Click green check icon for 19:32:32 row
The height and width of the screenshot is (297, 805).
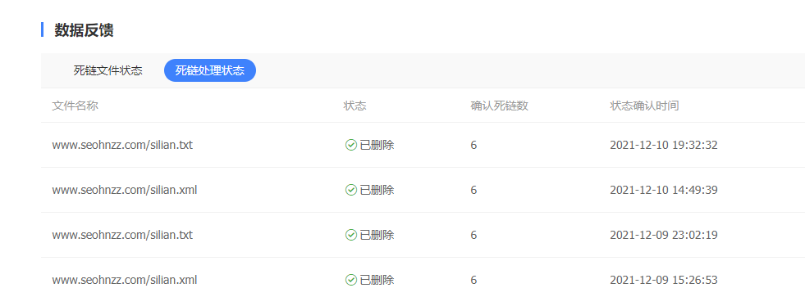pos(350,146)
